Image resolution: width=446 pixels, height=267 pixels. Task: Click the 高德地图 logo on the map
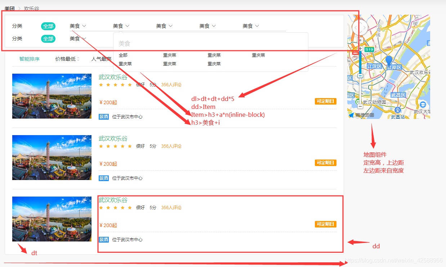tap(361, 115)
